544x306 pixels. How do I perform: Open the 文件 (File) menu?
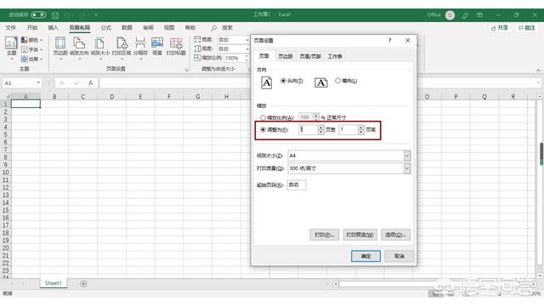tap(10, 28)
